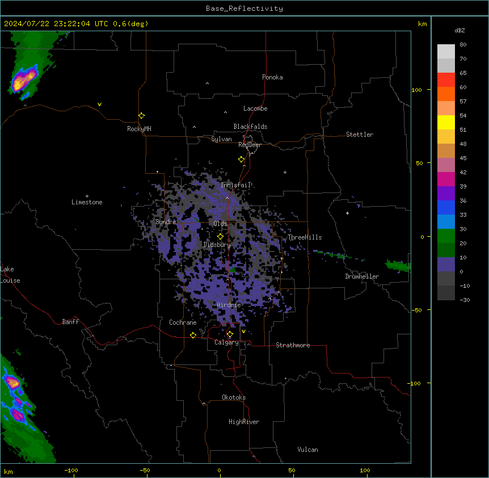Click the white asterisk marker above Limestone
Screen dimensions: 489x478
pyautogui.click(x=87, y=196)
